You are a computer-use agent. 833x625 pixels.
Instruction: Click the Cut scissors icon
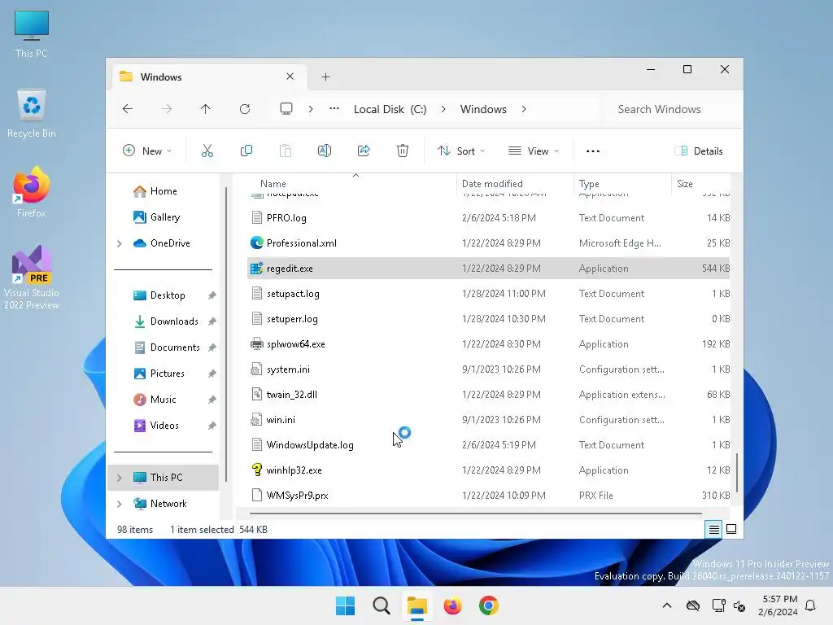[207, 151]
